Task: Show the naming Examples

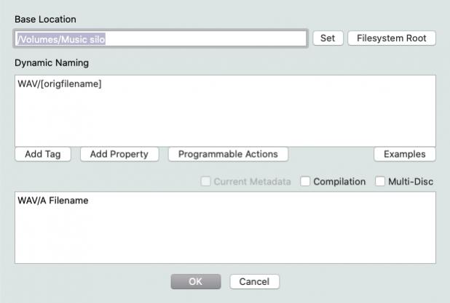Action: 404,154
